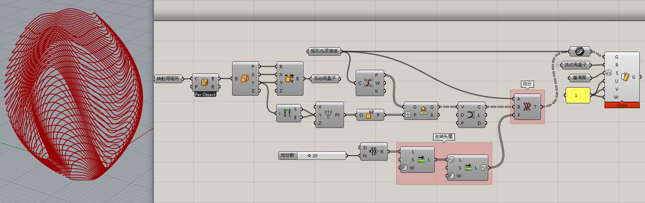Click the 均分数 slider name label
The height and width of the screenshot is (203, 645).
pyautogui.click(x=288, y=155)
